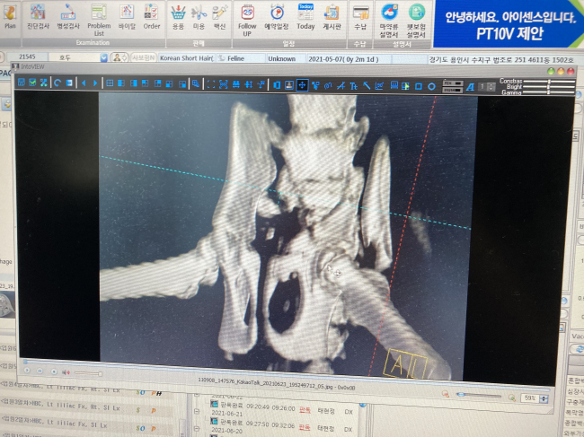
Task: Open 게시판 bulletin board
Action: tap(332, 17)
